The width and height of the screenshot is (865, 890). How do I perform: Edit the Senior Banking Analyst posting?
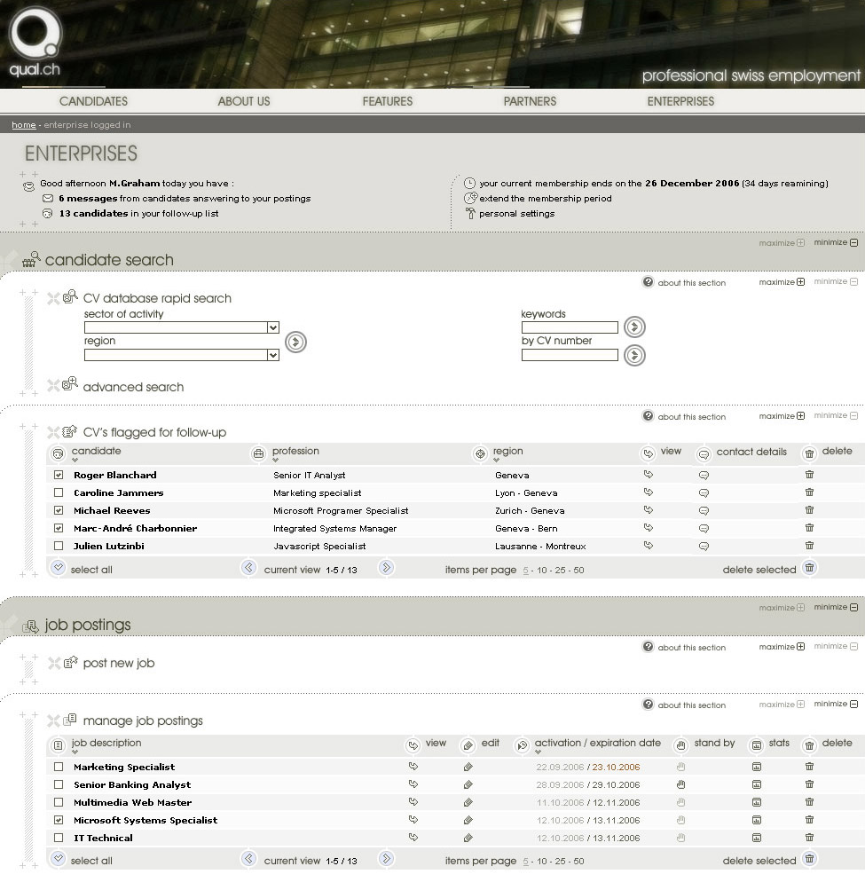click(x=468, y=784)
